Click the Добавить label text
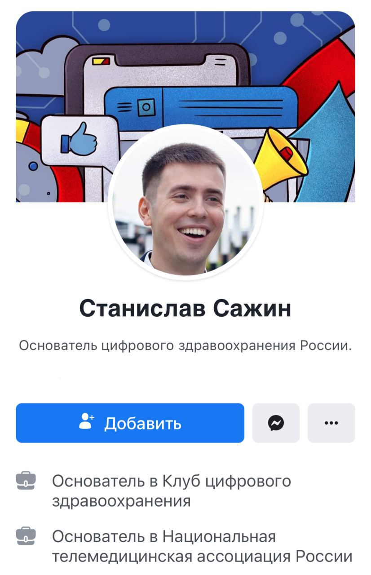Viewport: 371px width, 575px height. pyautogui.click(x=143, y=423)
